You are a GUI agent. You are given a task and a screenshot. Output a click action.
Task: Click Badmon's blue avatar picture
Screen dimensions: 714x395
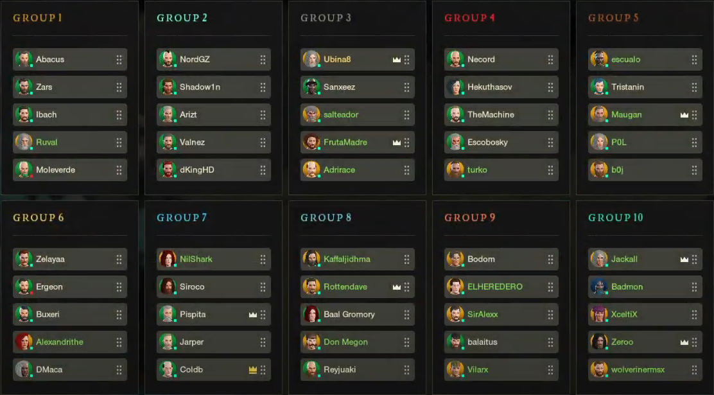pos(599,287)
